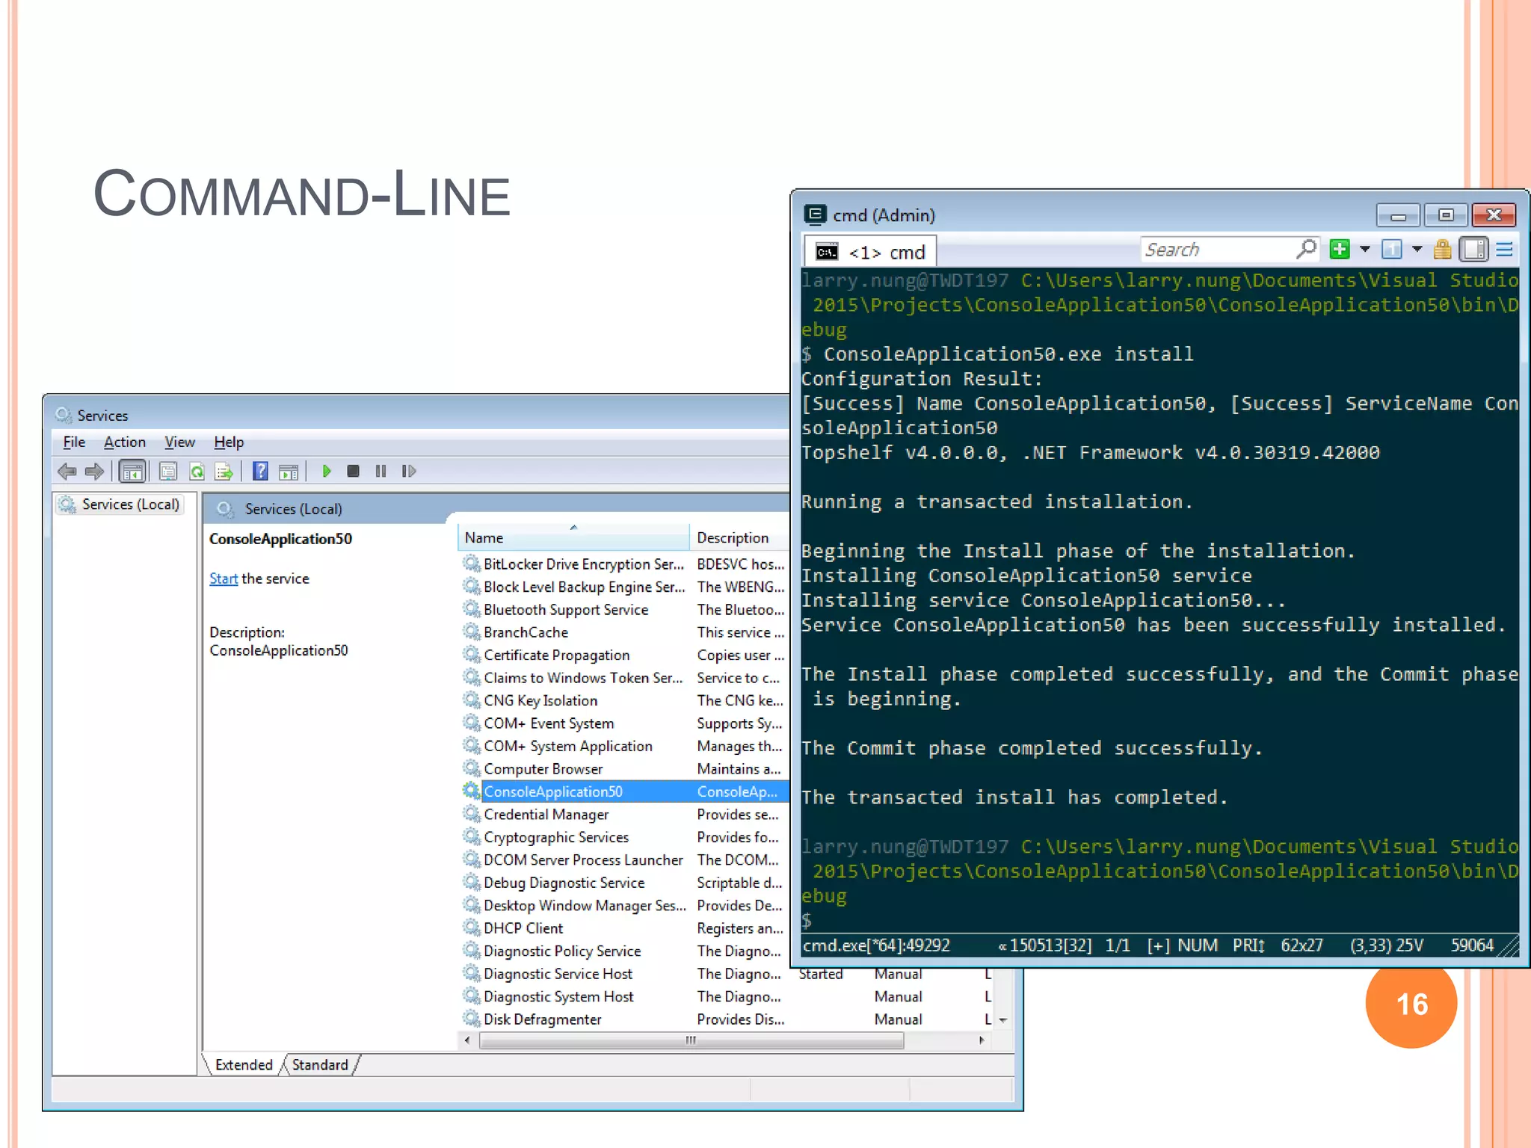
Task: Select COM+ Event System service row
Action: pyautogui.click(x=625, y=723)
